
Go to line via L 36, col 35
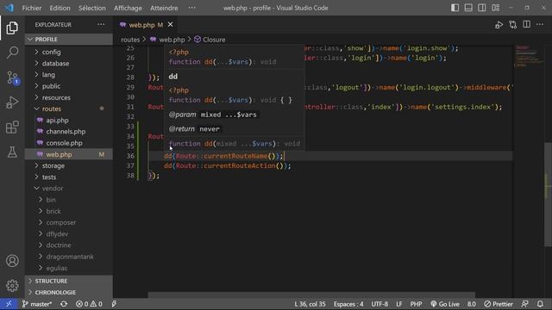(310, 304)
